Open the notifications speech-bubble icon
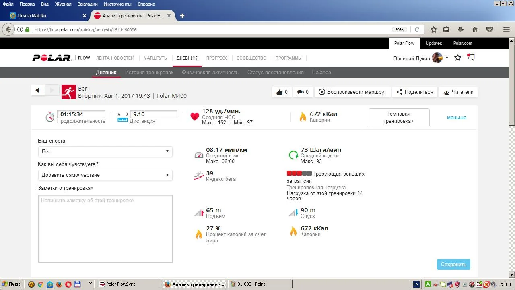 [471, 58]
